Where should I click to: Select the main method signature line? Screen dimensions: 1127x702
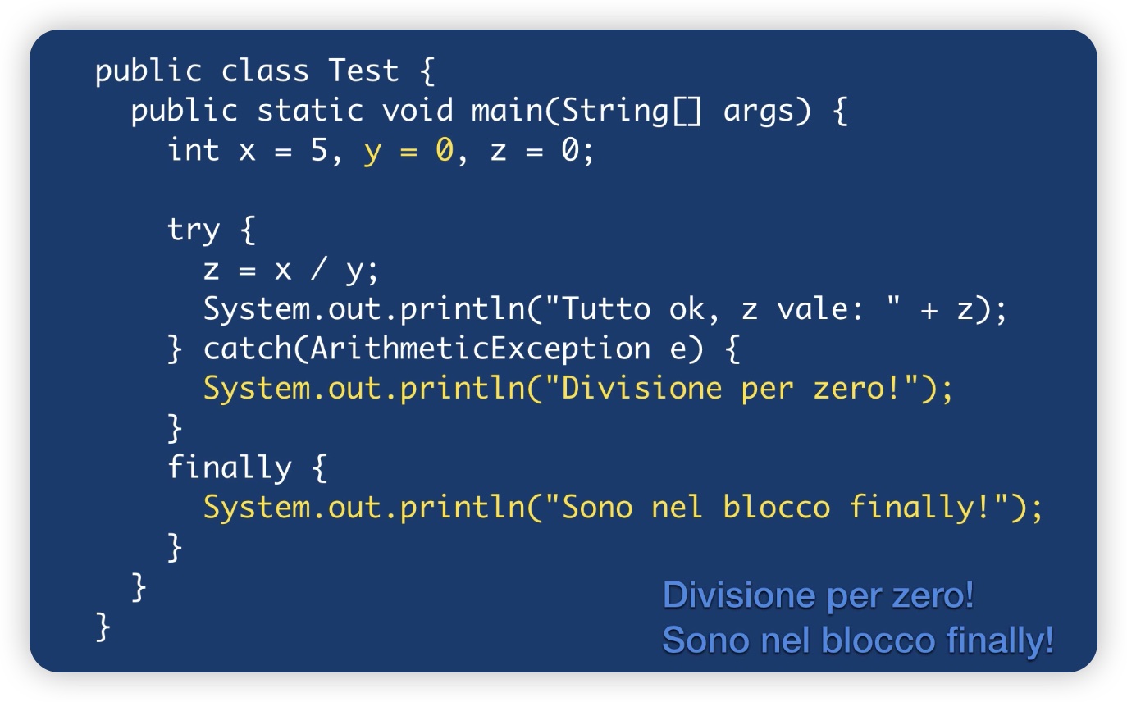489,111
